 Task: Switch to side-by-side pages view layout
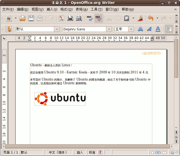[158, 153]
